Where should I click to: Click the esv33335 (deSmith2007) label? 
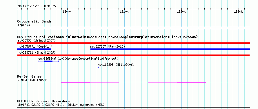tap(37, 40)
